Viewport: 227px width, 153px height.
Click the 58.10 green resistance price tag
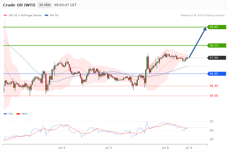pyautogui.click(x=217, y=45)
